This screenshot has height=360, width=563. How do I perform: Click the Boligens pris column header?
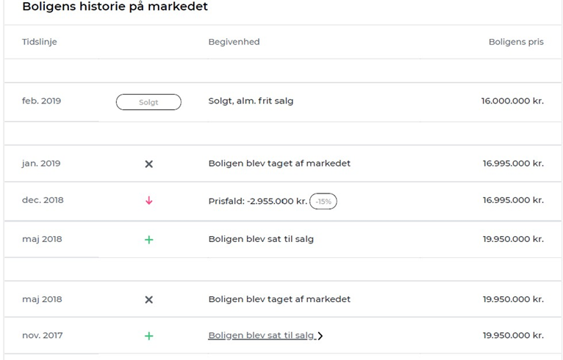tap(516, 42)
